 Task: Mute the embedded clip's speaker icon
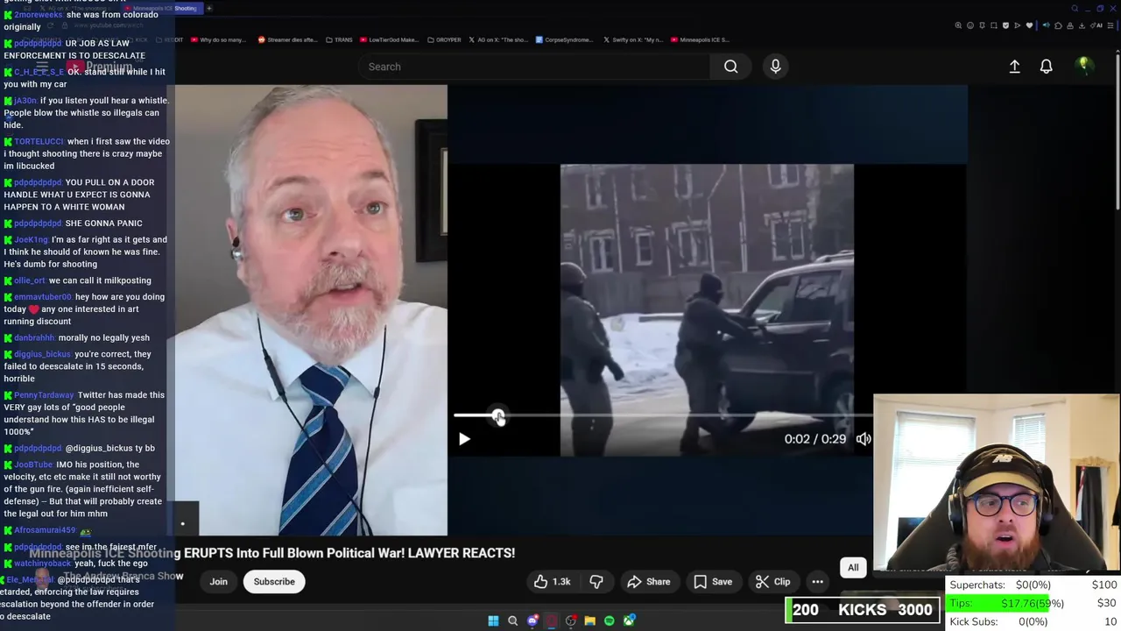coord(864,439)
